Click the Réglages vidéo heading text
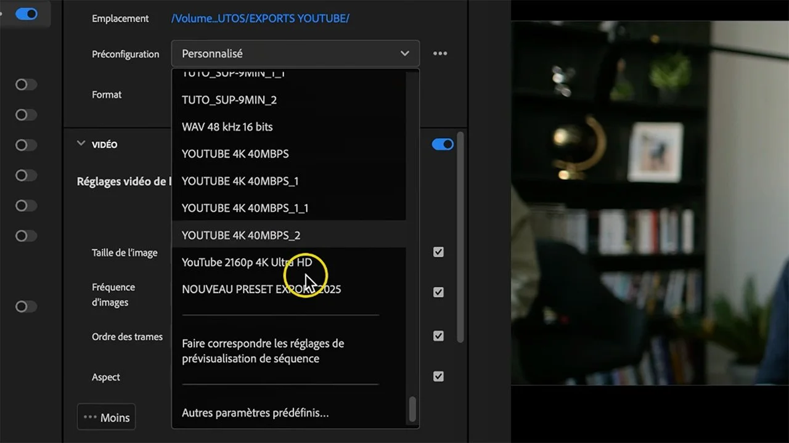The width and height of the screenshot is (789, 443). [124, 181]
